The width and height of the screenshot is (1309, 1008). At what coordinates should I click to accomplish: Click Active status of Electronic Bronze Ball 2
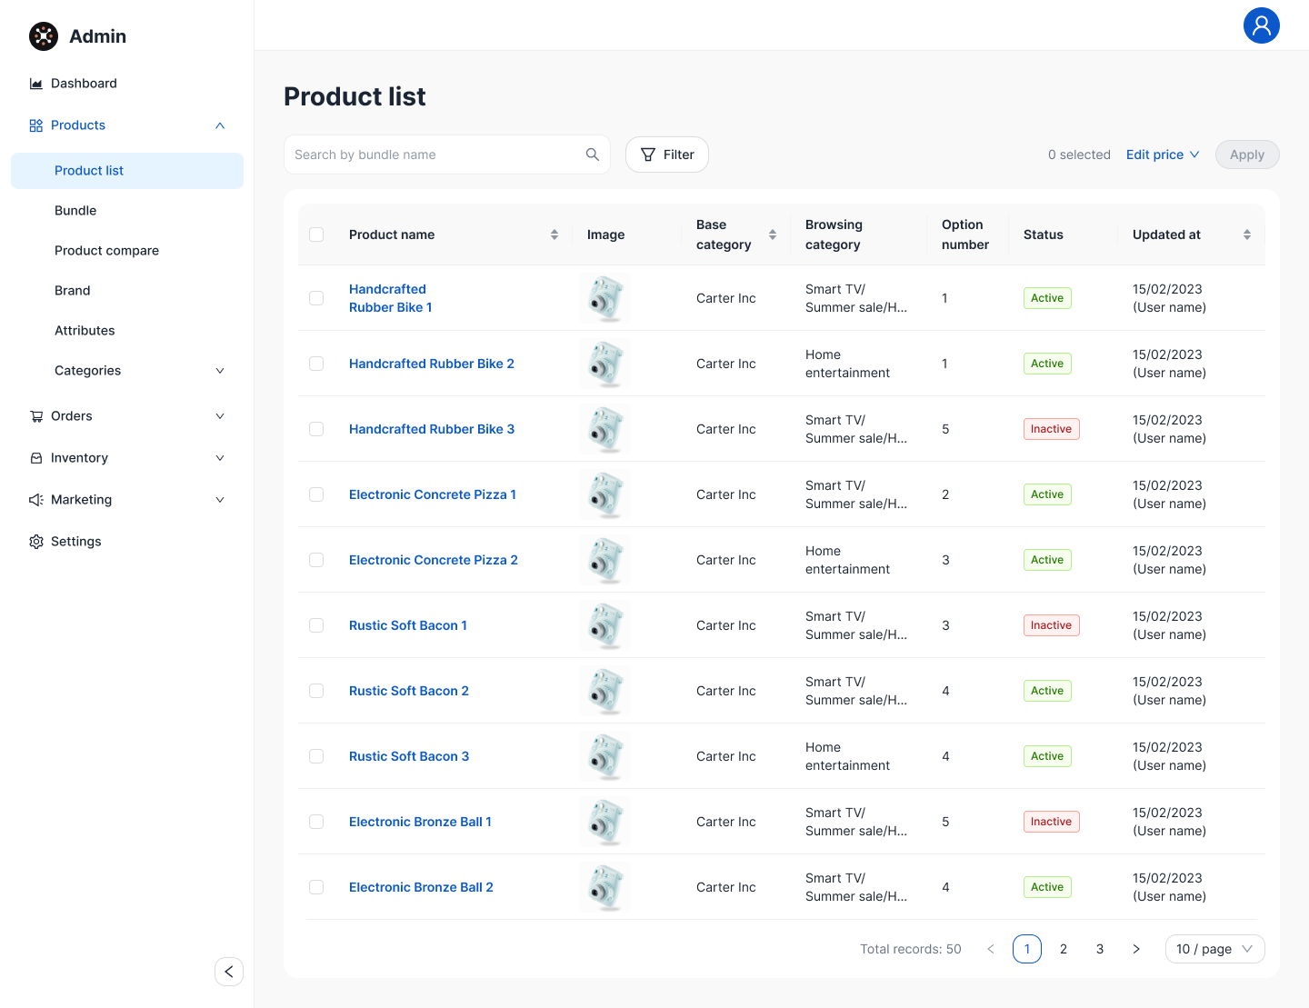point(1047,887)
